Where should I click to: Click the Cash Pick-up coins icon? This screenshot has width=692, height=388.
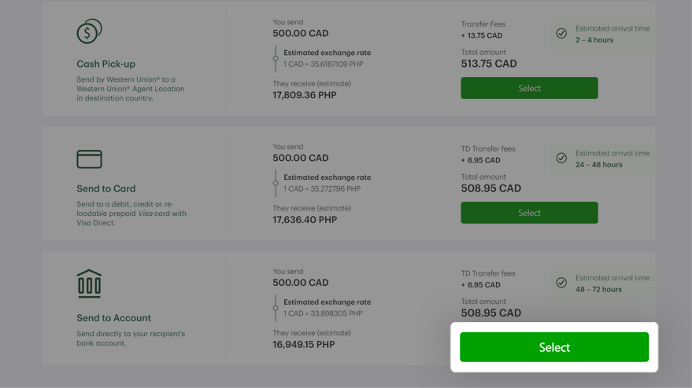pyautogui.click(x=89, y=31)
